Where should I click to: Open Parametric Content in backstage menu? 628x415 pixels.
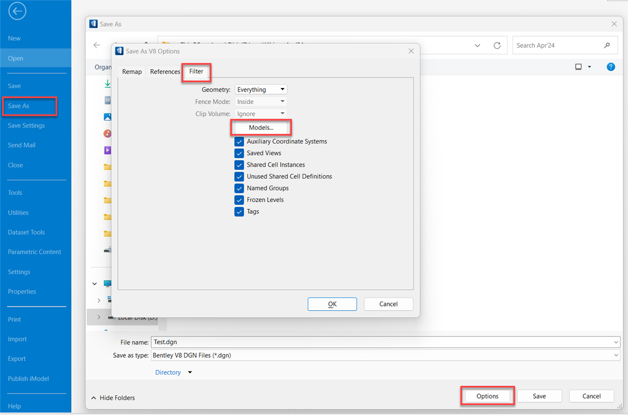36,252
